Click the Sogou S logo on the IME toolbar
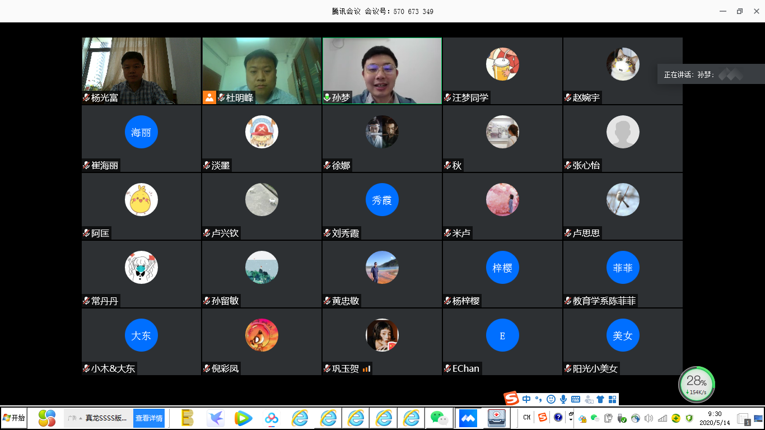Image resolution: width=765 pixels, height=430 pixels. (x=511, y=399)
